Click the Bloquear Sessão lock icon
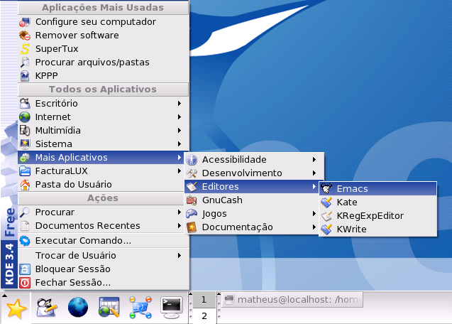Viewport: 452px width, 324px height. pos(25,269)
